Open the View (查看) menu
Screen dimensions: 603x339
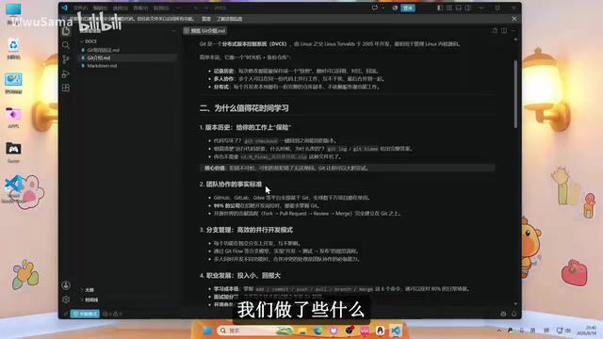tap(140, 8)
